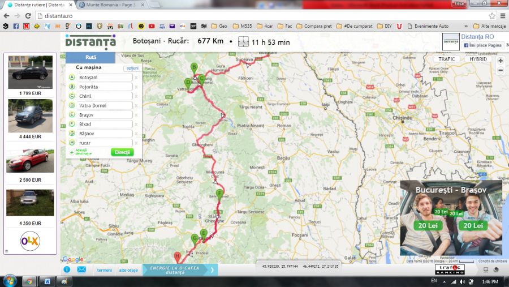Click the blue info icon
The height and width of the screenshot is (287, 509).
[x=67, y=270]
